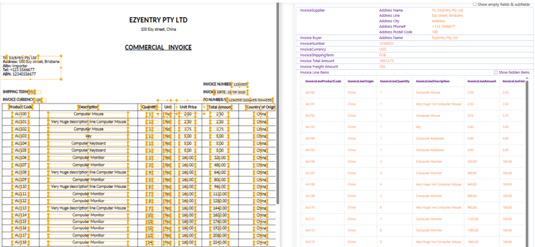Viewport: 535px width, 247px height.
Task: Click the Description header in document table
Action: click(x=88, y=107)
